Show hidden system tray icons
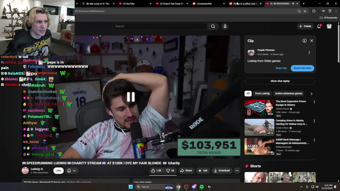Viewport: 340px width, 191px height. coord(301,187)
